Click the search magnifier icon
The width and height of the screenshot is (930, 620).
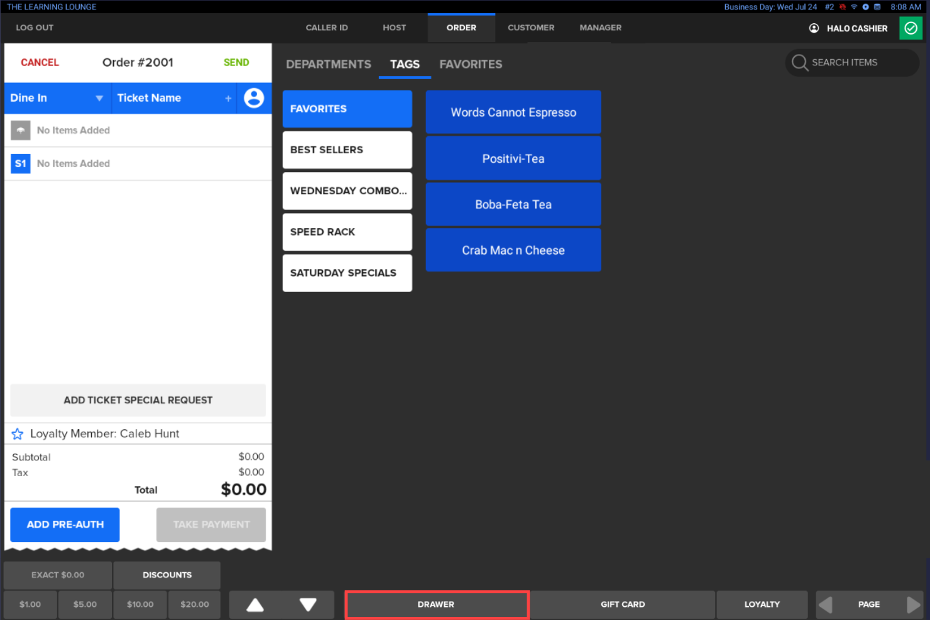tap(800, 62)
